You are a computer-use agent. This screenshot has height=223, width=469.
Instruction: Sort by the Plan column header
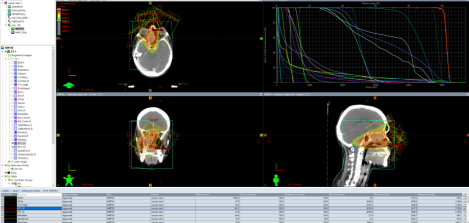[x=128, y=195]
